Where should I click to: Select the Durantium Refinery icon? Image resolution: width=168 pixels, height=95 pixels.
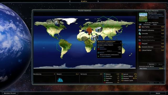click(x=140, y=37)
